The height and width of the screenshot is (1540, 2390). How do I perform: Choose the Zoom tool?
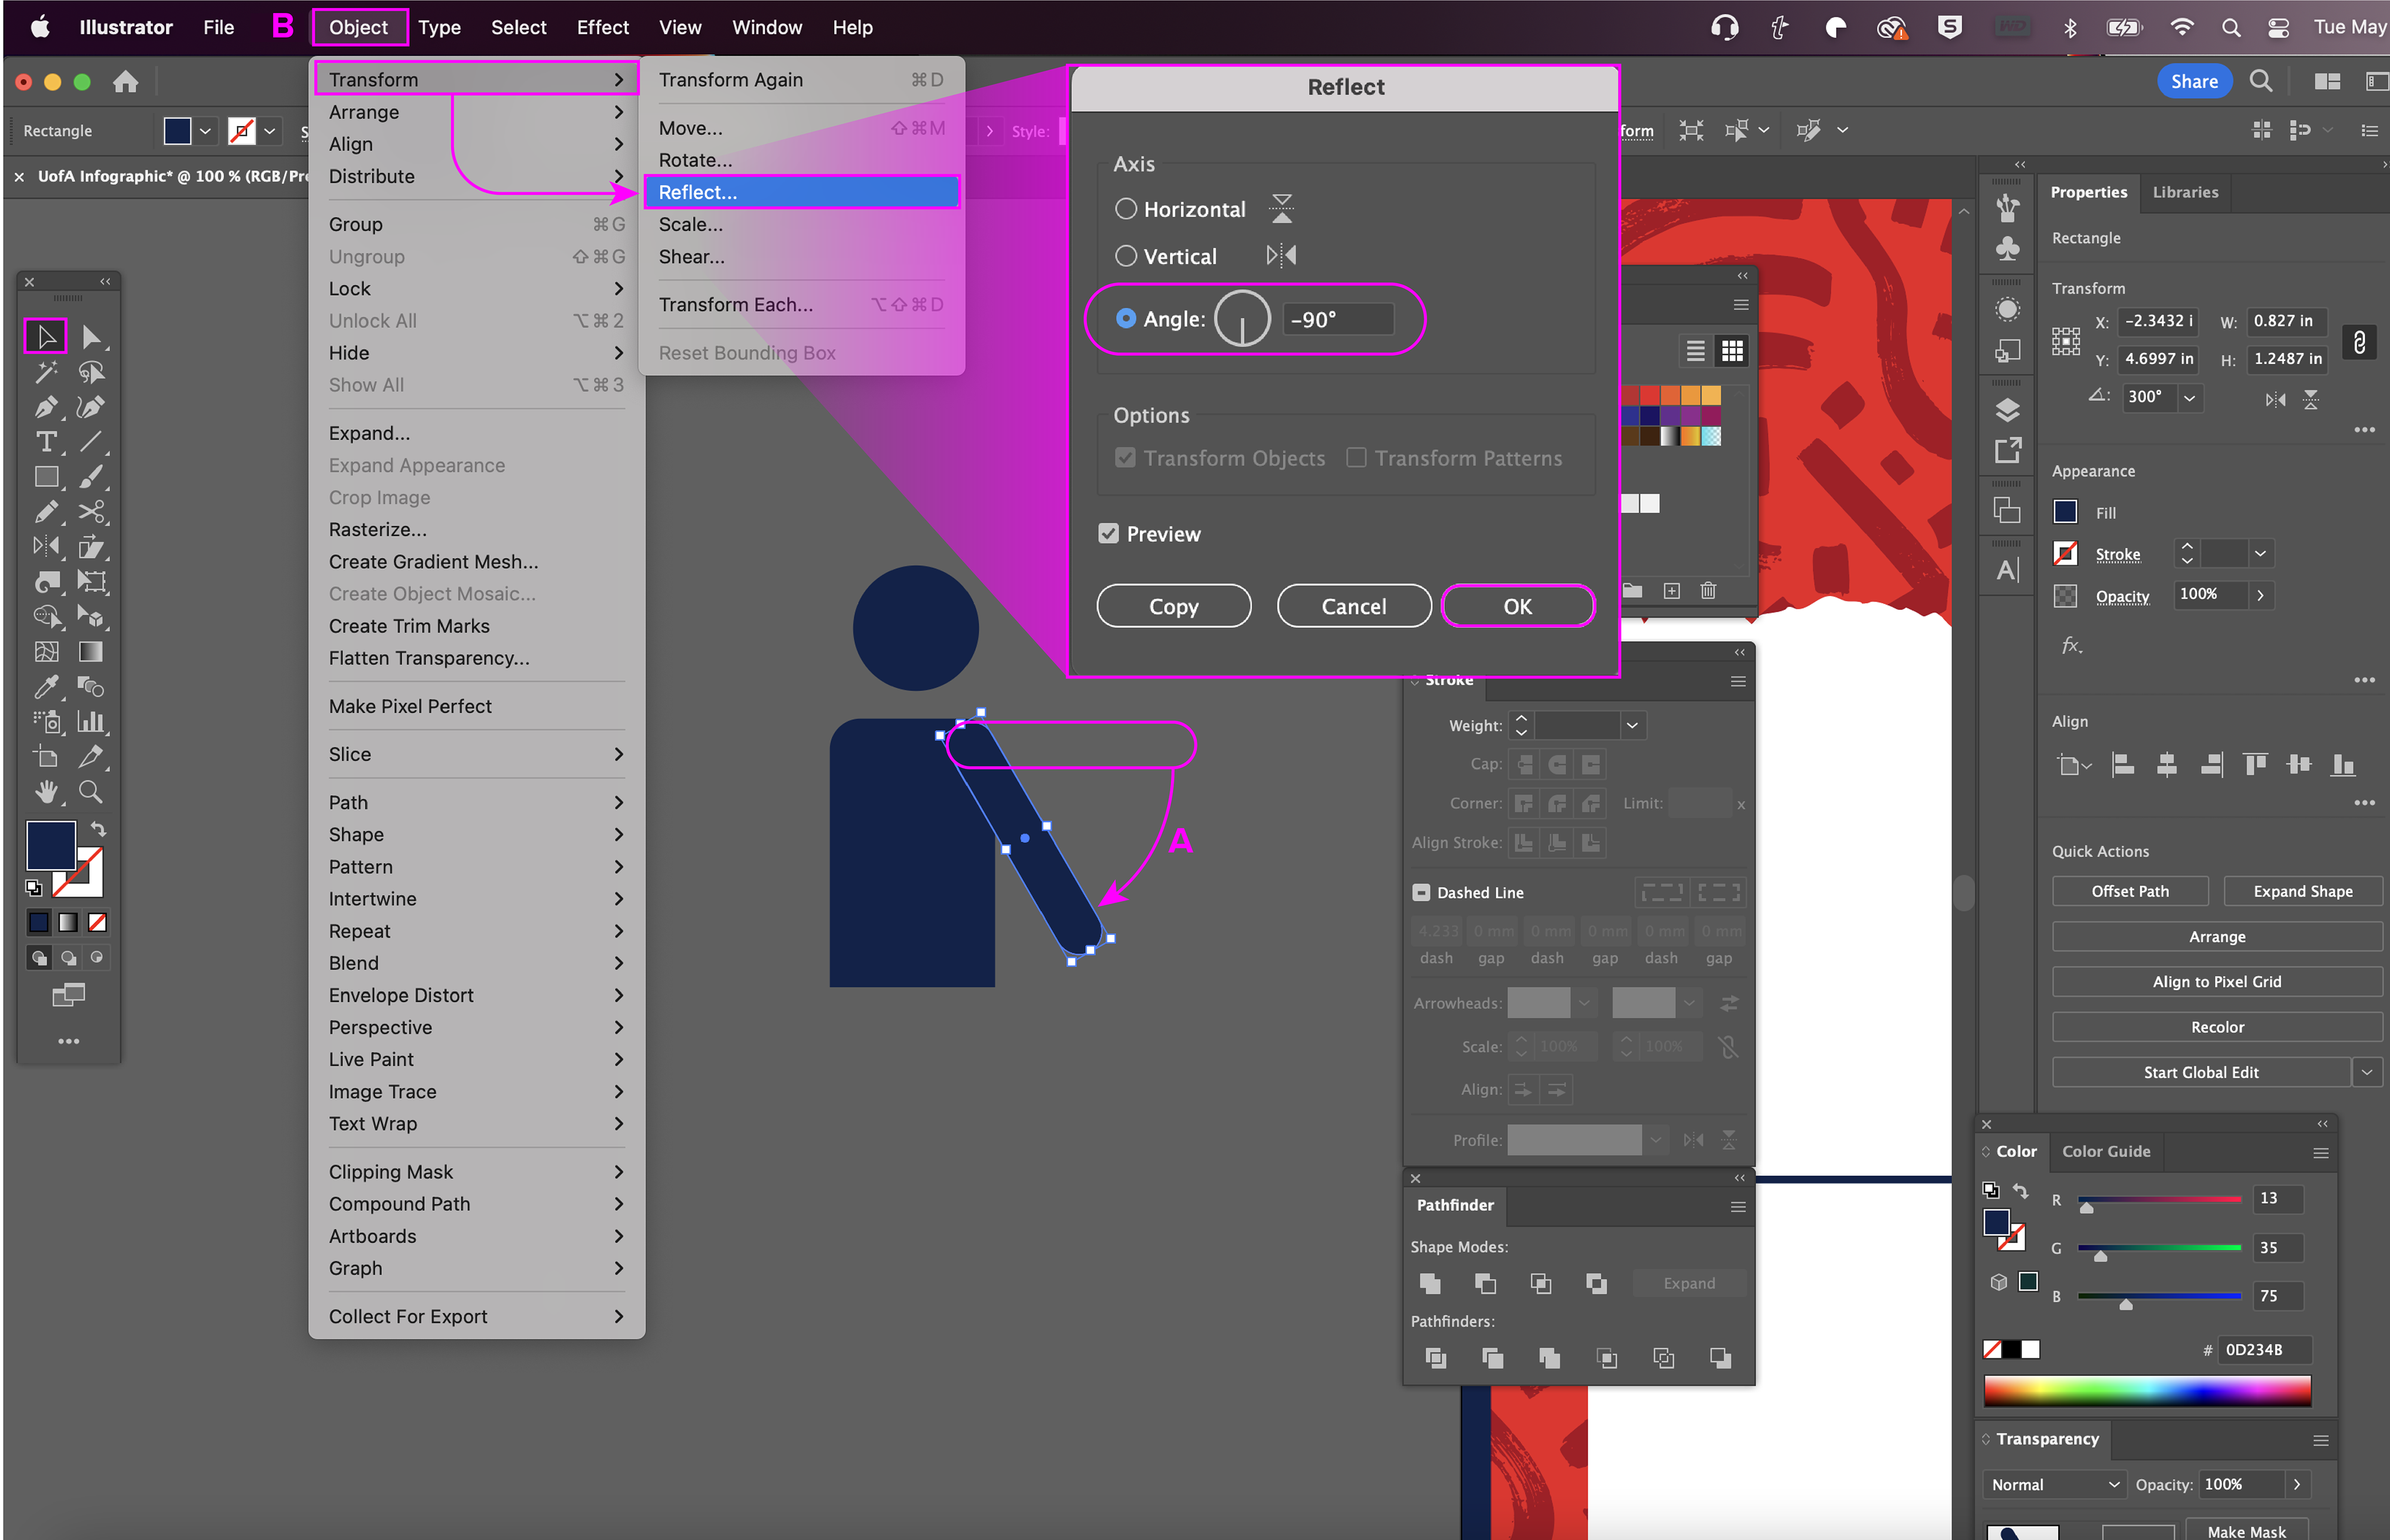[x=90, y=792]
